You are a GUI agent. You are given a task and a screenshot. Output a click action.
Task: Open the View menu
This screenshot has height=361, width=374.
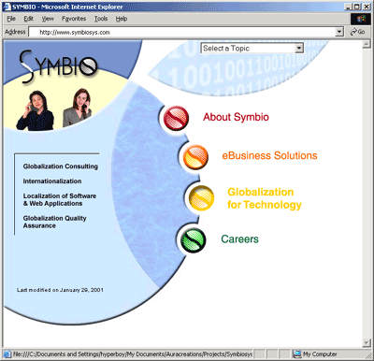(48, 19)
